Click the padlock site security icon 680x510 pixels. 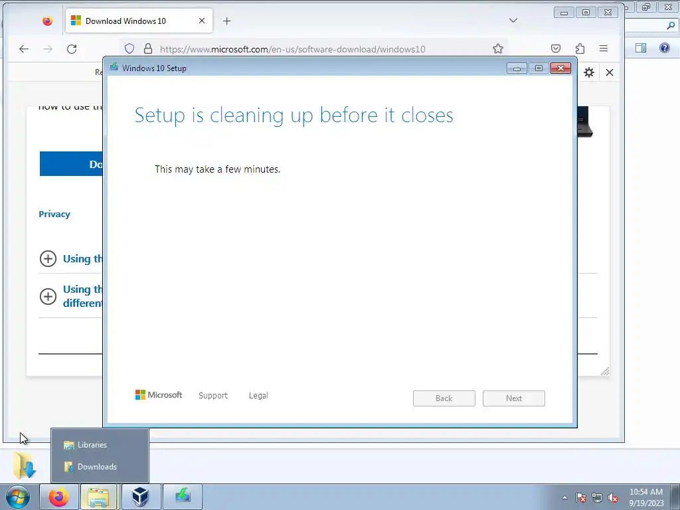(x=148, y=48)
